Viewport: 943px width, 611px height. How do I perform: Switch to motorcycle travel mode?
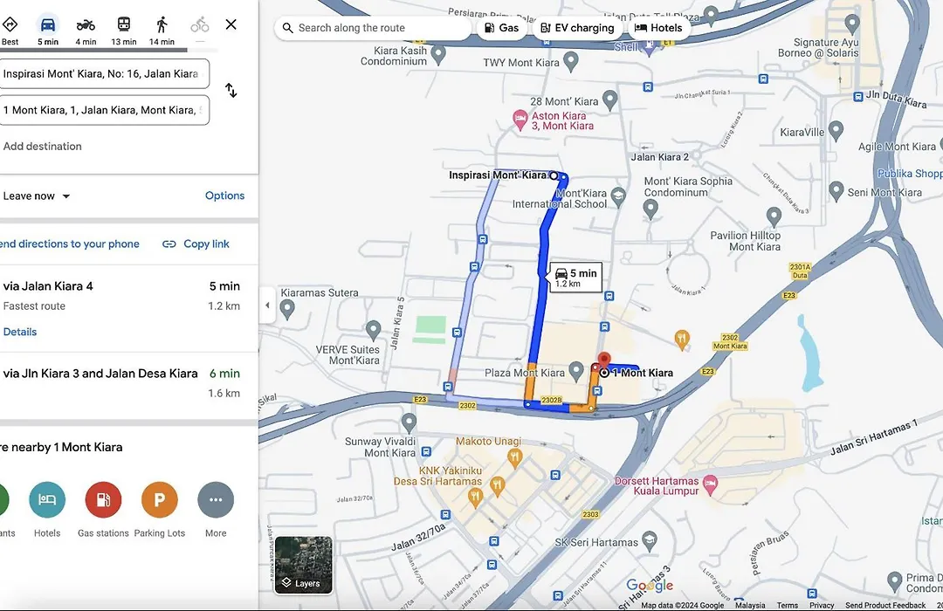click(86, 30)
